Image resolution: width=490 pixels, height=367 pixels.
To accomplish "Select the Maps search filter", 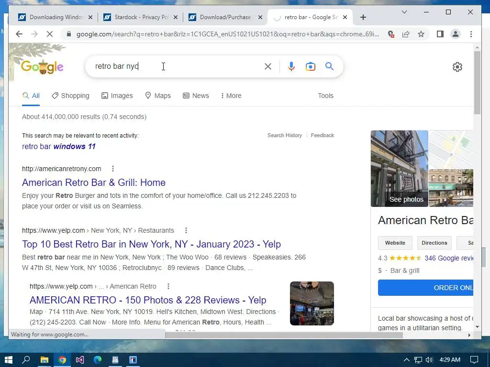I will click(158, 96).
